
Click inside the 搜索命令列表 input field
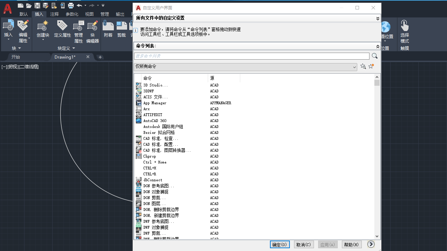point(244,56)
